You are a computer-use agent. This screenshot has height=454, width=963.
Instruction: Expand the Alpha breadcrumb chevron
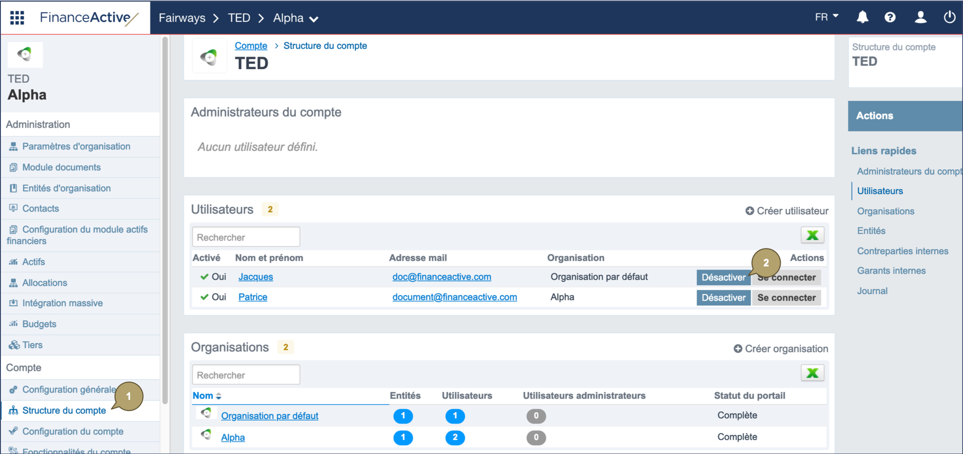(x=314, y=19)
